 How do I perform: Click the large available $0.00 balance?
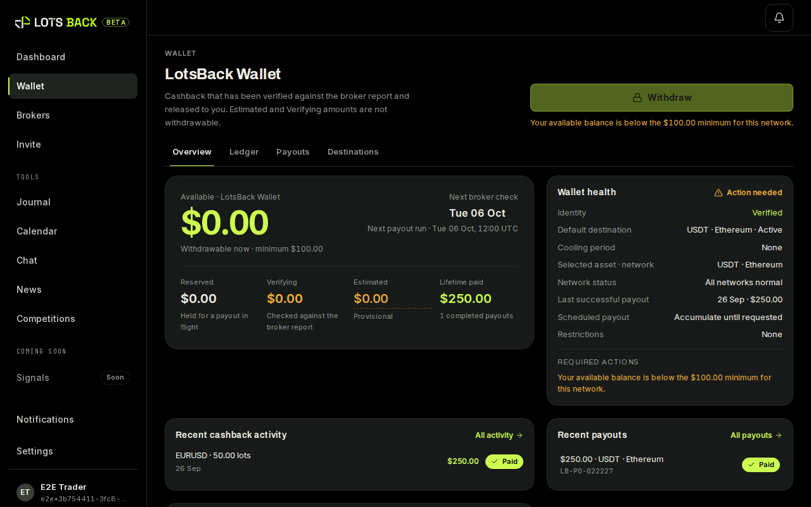click(224, 222)
